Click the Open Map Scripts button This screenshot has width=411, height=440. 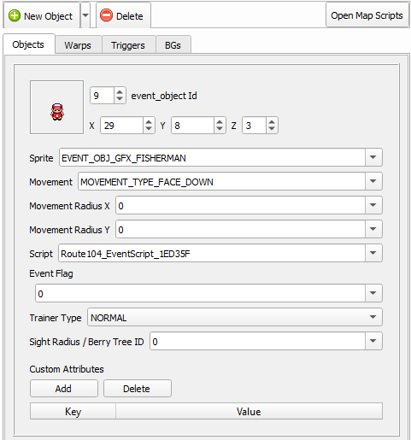367,15
